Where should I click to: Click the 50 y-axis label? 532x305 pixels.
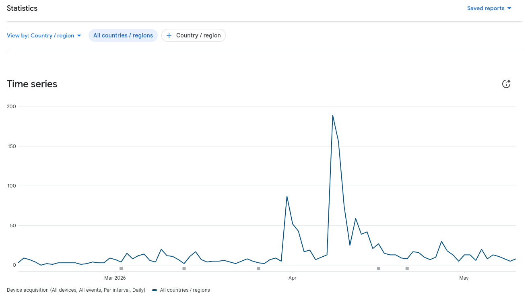[x=12, y=226]
